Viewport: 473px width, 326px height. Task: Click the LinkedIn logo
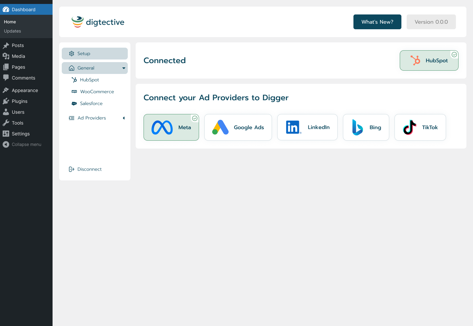294,127
